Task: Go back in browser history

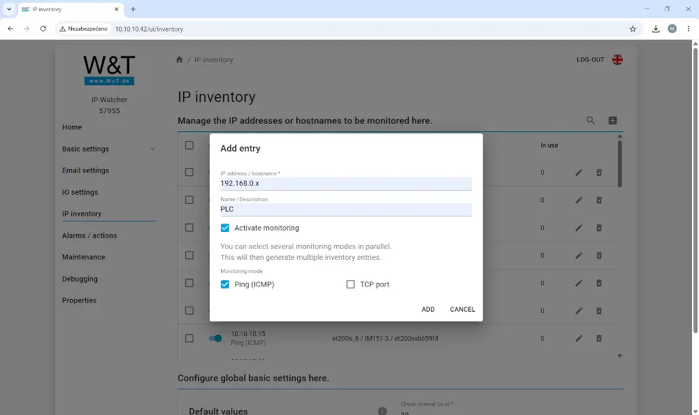Action: click(x=10, y=29)
